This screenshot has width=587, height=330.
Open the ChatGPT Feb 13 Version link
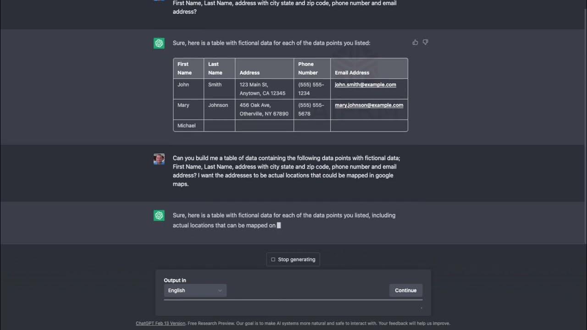(x=161, y=323)
